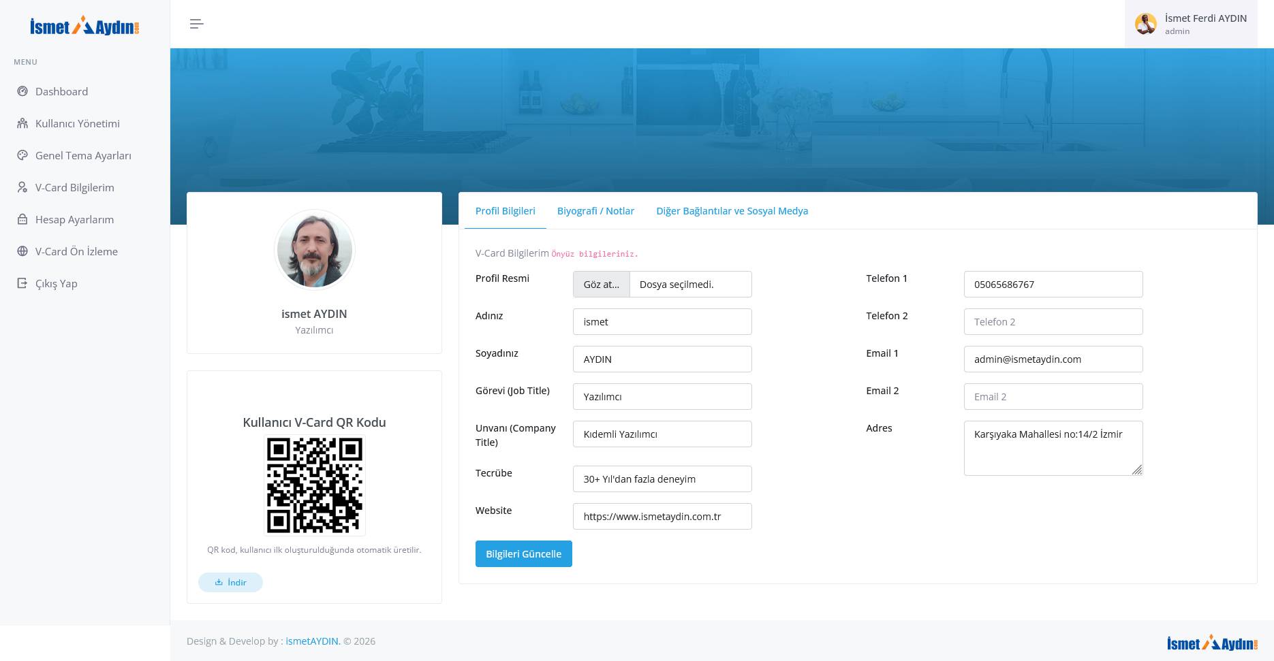Focus the Görevi (Job Title) field

662,396
